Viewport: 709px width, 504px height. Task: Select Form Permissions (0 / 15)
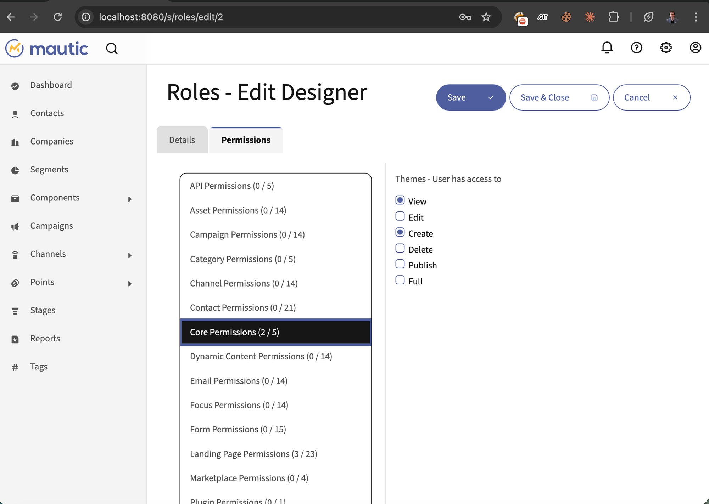[x=275, y=430]
